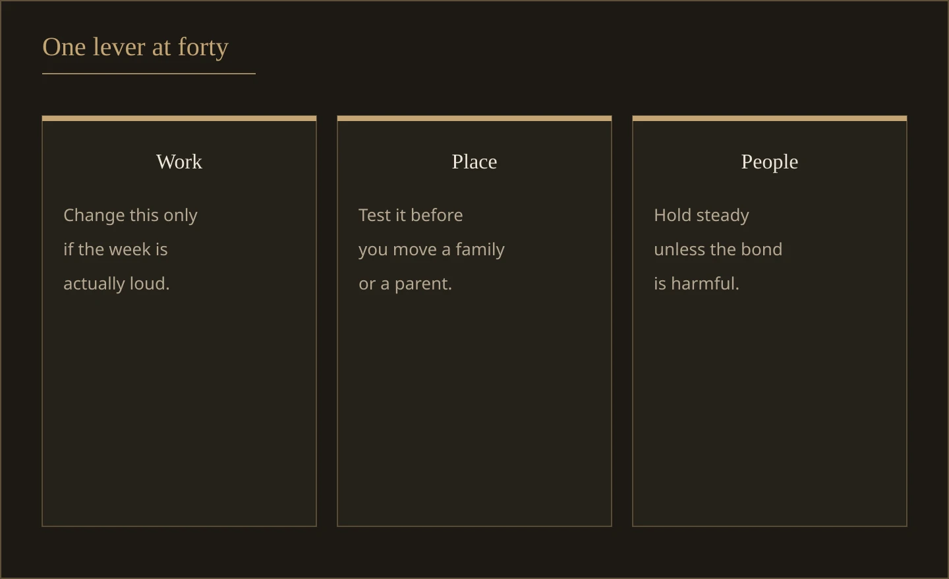Click the 'you move a family' line
The height and width of the screenshot is (579, 949).
pyautogui.click(x=432, y=249)
